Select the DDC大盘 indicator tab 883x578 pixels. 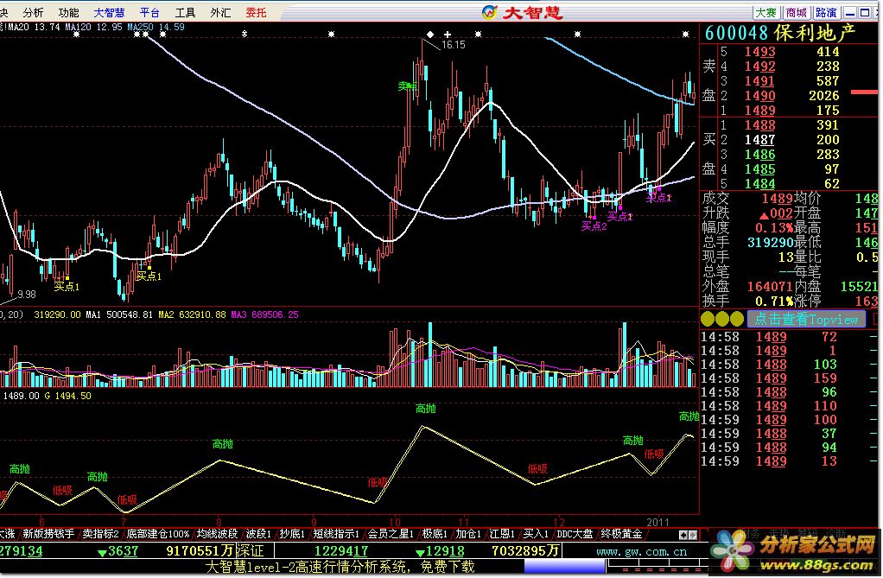tap(575, 533)
